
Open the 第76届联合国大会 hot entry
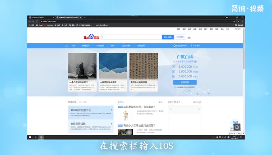[x=81, y=110]
